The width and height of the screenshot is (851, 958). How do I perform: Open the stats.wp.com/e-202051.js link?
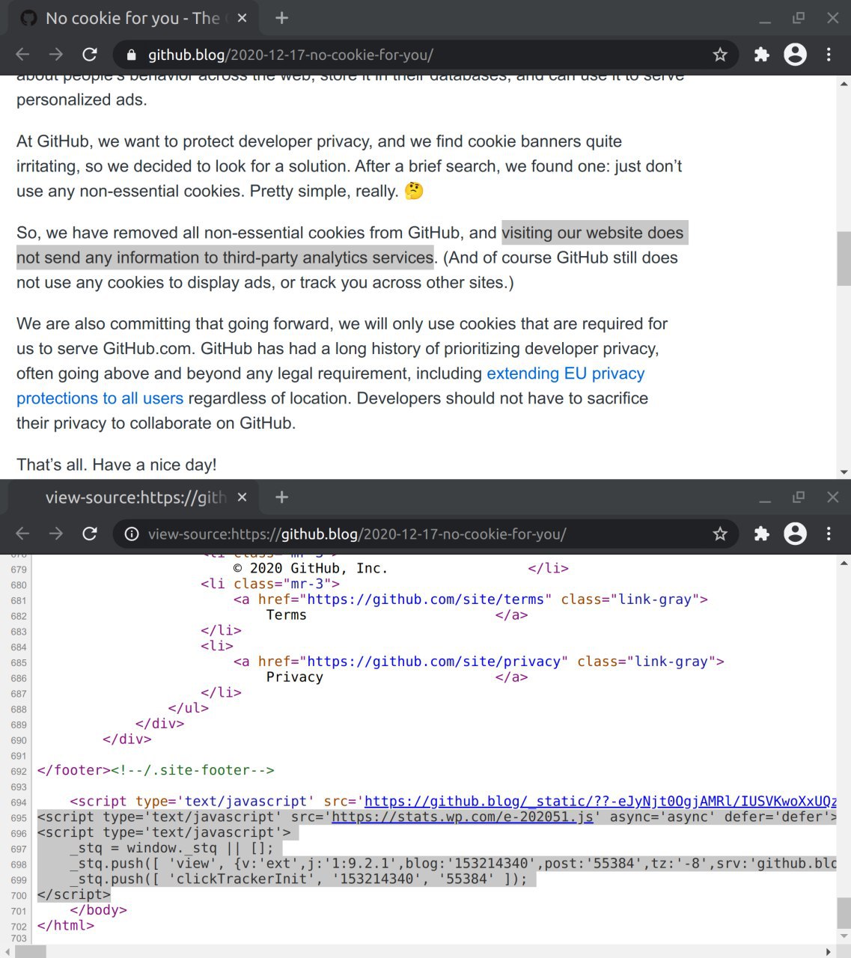coord(463,817)
